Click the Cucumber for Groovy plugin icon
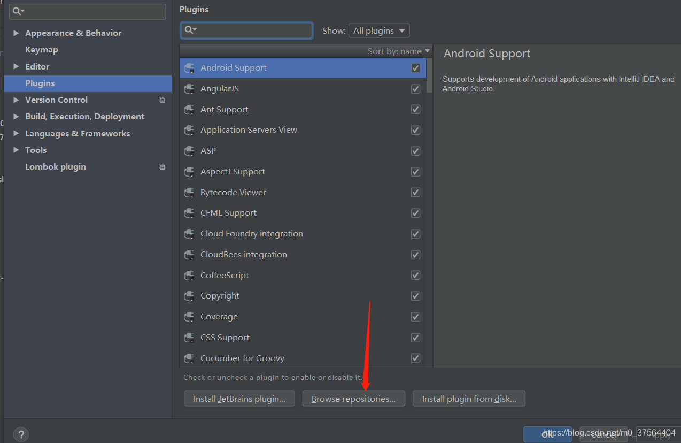The image size is (681, 443). click(189, 358)
